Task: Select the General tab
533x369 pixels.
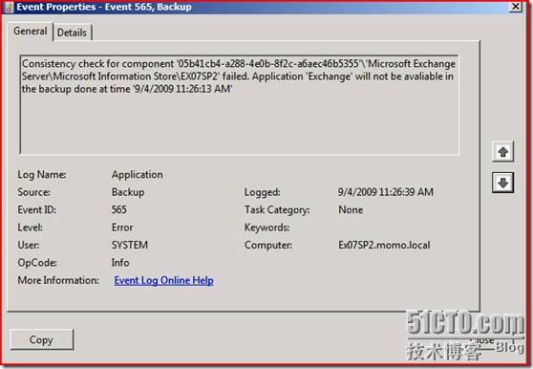Action: coord(31,32)
